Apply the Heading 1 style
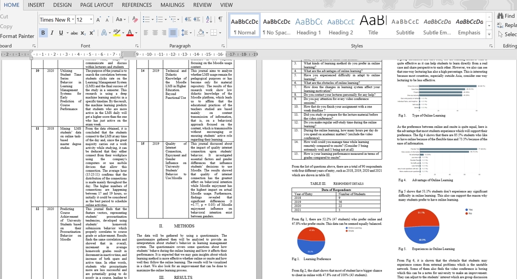 (x=309, y=26)
